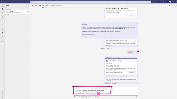Select the Dringed zurückrufen card title

pyautogui.click(x=113, y=66)
